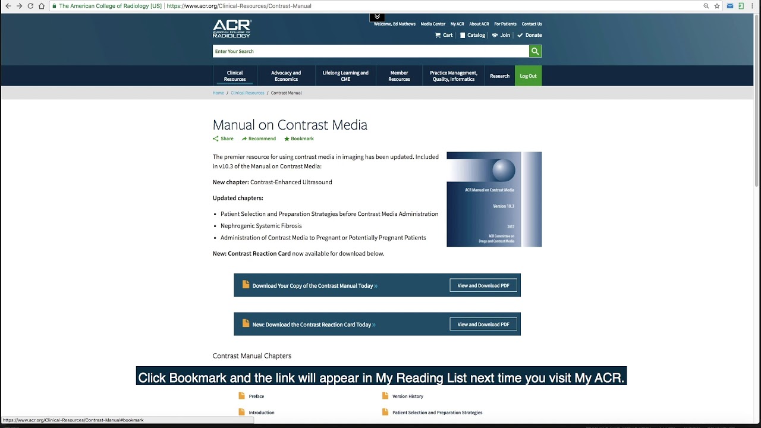Click the browser address bar URL
The height and width of the screenshot is (428, 761).
click(x=239, y=6)
